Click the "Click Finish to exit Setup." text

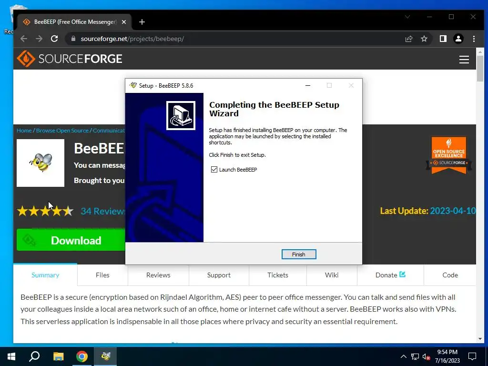click(237, 155)
